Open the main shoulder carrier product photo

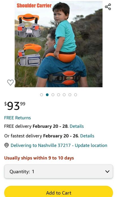coord(59,44)
